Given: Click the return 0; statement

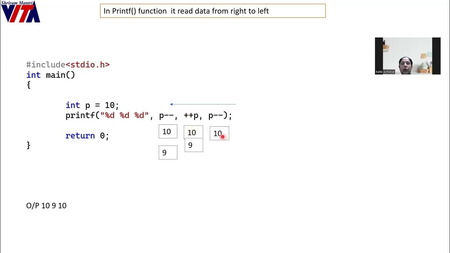Looking at the screenshot, I should pos(87,136).
